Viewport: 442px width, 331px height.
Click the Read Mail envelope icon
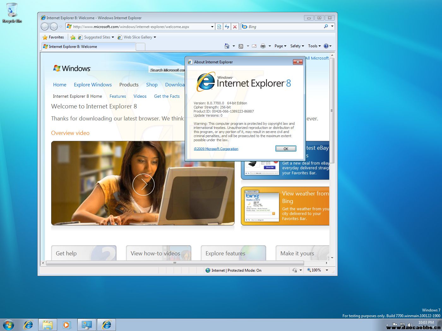click(x=254, y=46)
